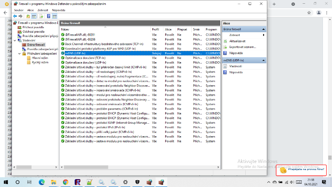Select Optimalizace doručení (TCP-In) rule
The image size is (332, 187).
tap(85, 58)
